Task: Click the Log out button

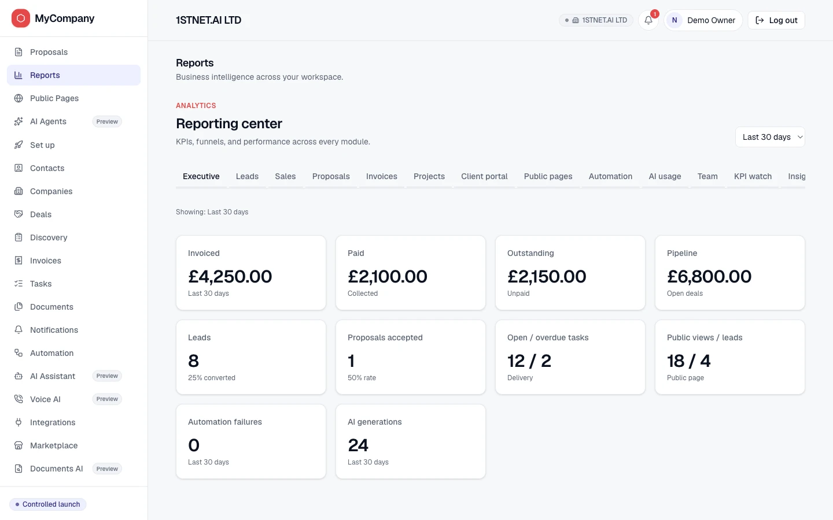Action: (x=776, y=20)
